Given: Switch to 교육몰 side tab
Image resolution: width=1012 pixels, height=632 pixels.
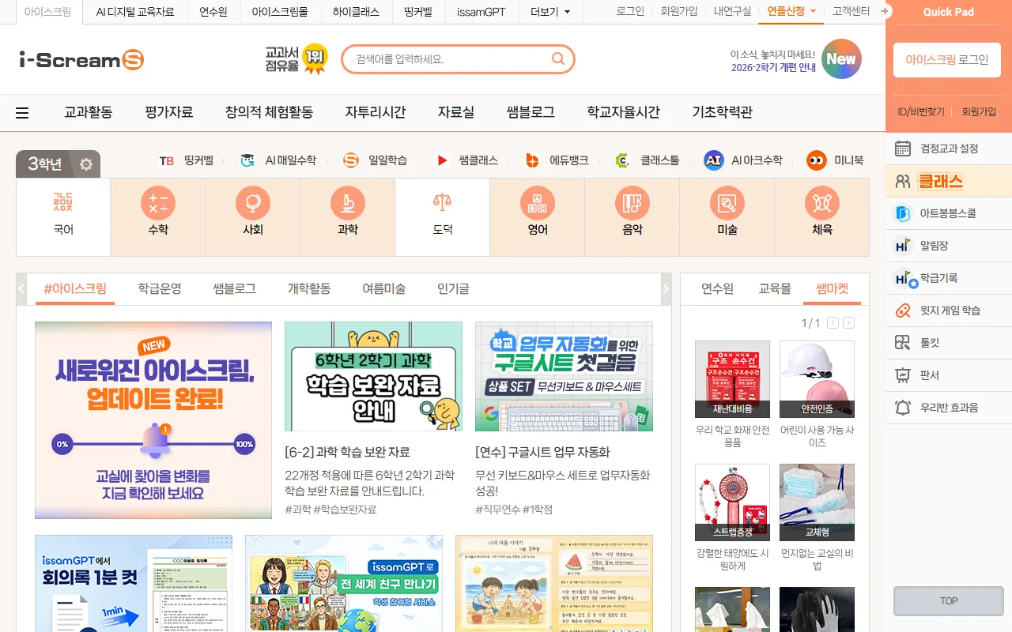Looking at the screenshot, I should point(775,289).
